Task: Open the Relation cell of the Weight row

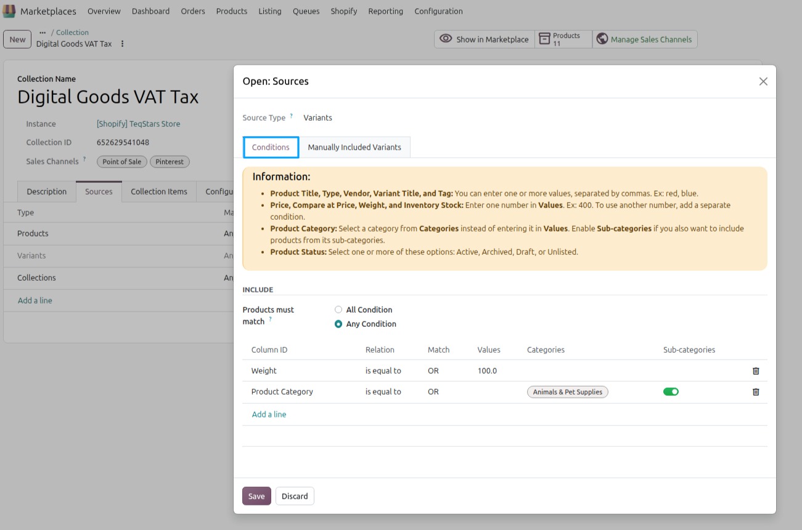Action: tap(383, 371)
